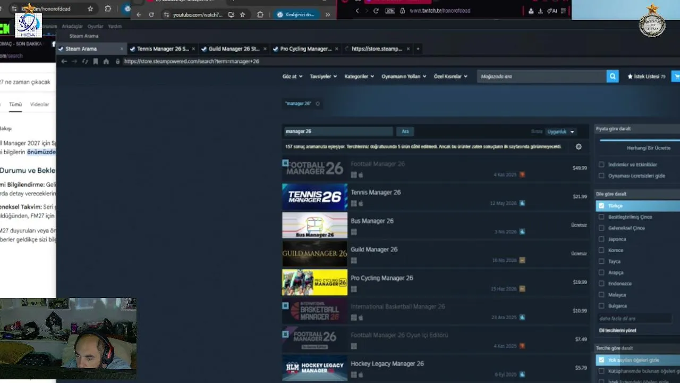The image size is (680, 383).
Task: Uncheck the Türkçe language filter
Action: [x=601, y=206]
